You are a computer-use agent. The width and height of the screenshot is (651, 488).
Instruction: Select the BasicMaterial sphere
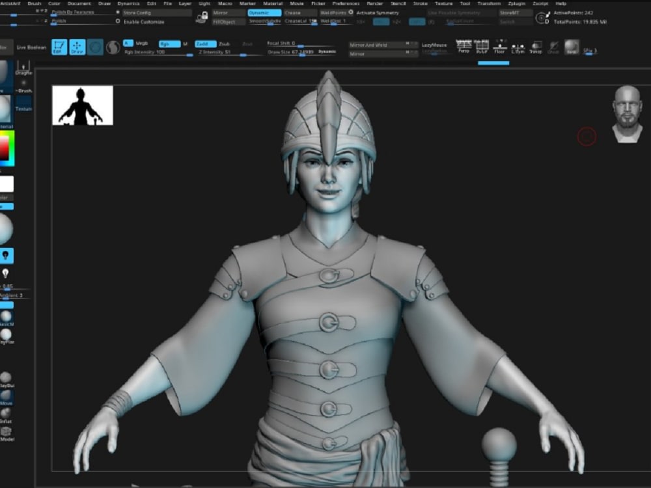click(6, 318)
